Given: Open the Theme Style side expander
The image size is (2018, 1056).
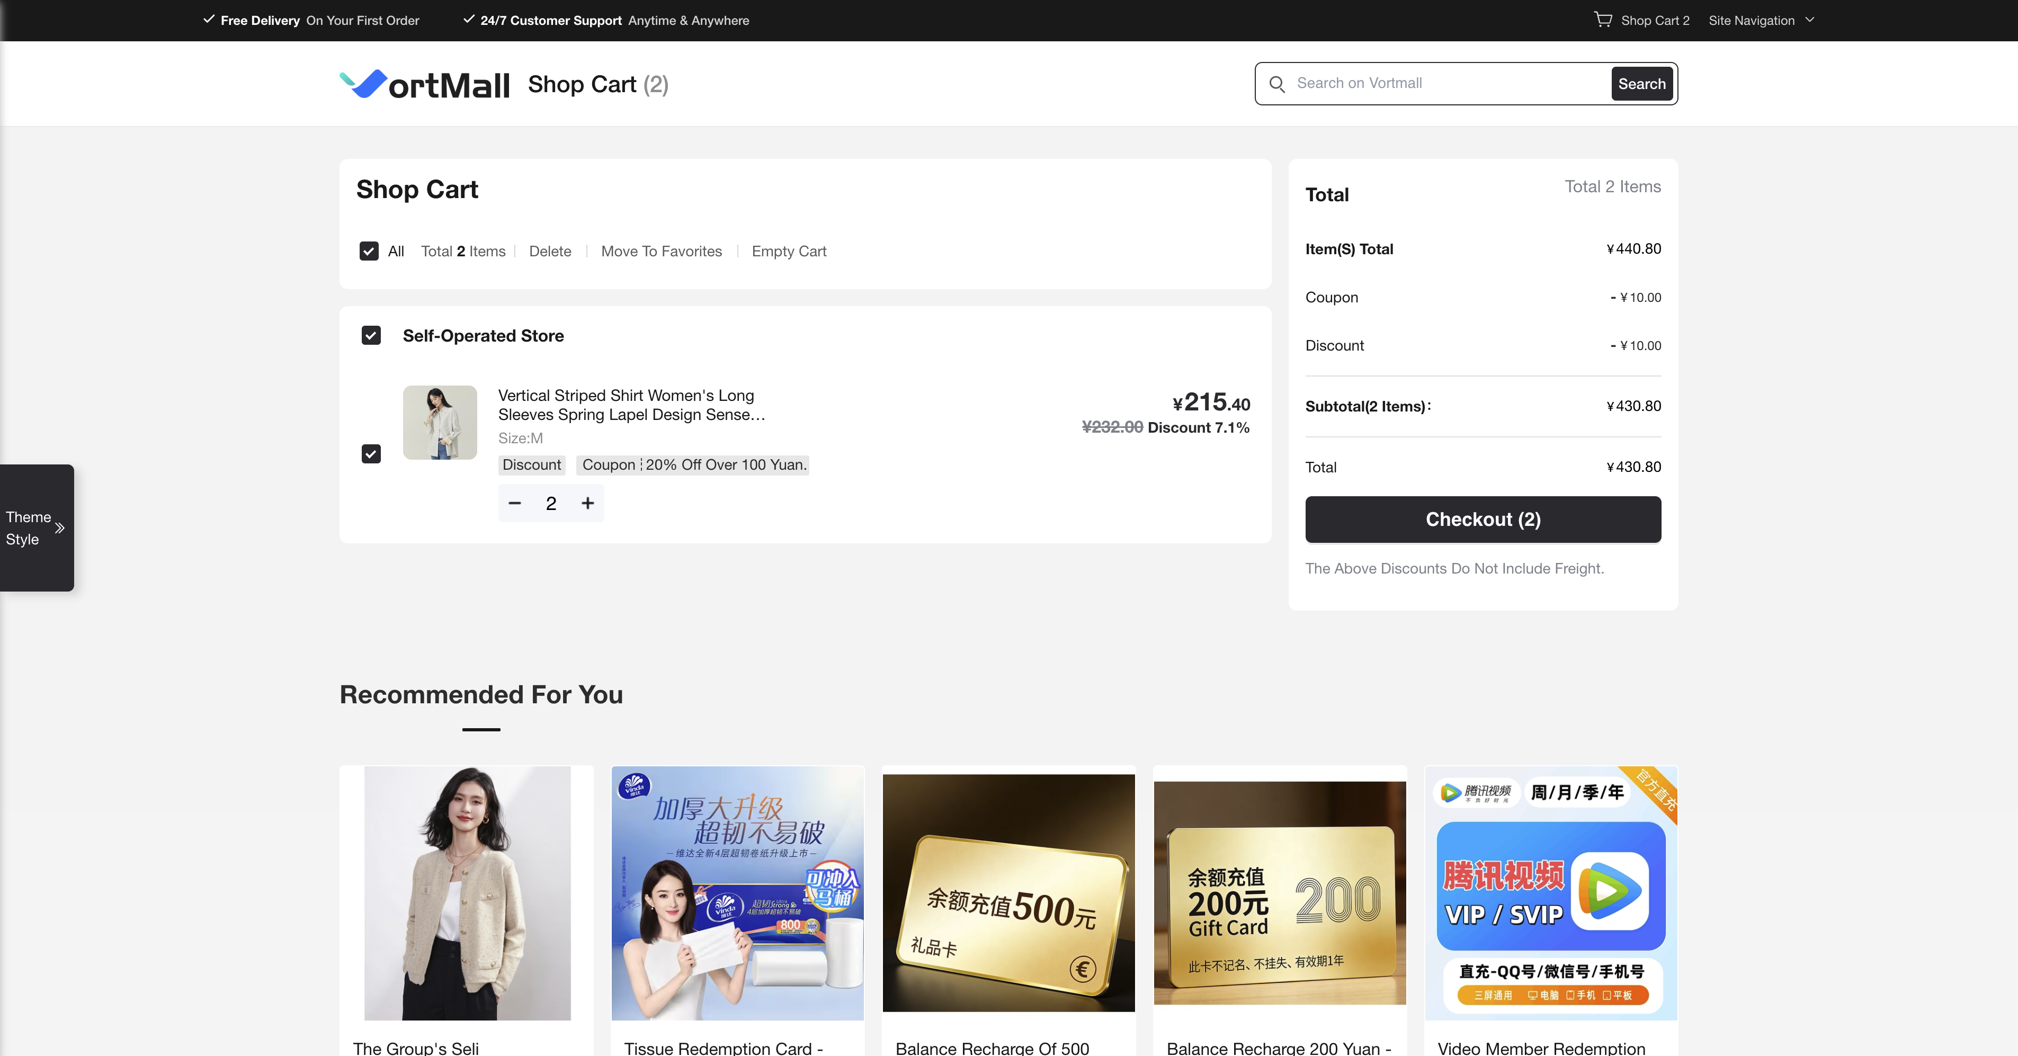Looking at the screenshot, I should (28, 528).
